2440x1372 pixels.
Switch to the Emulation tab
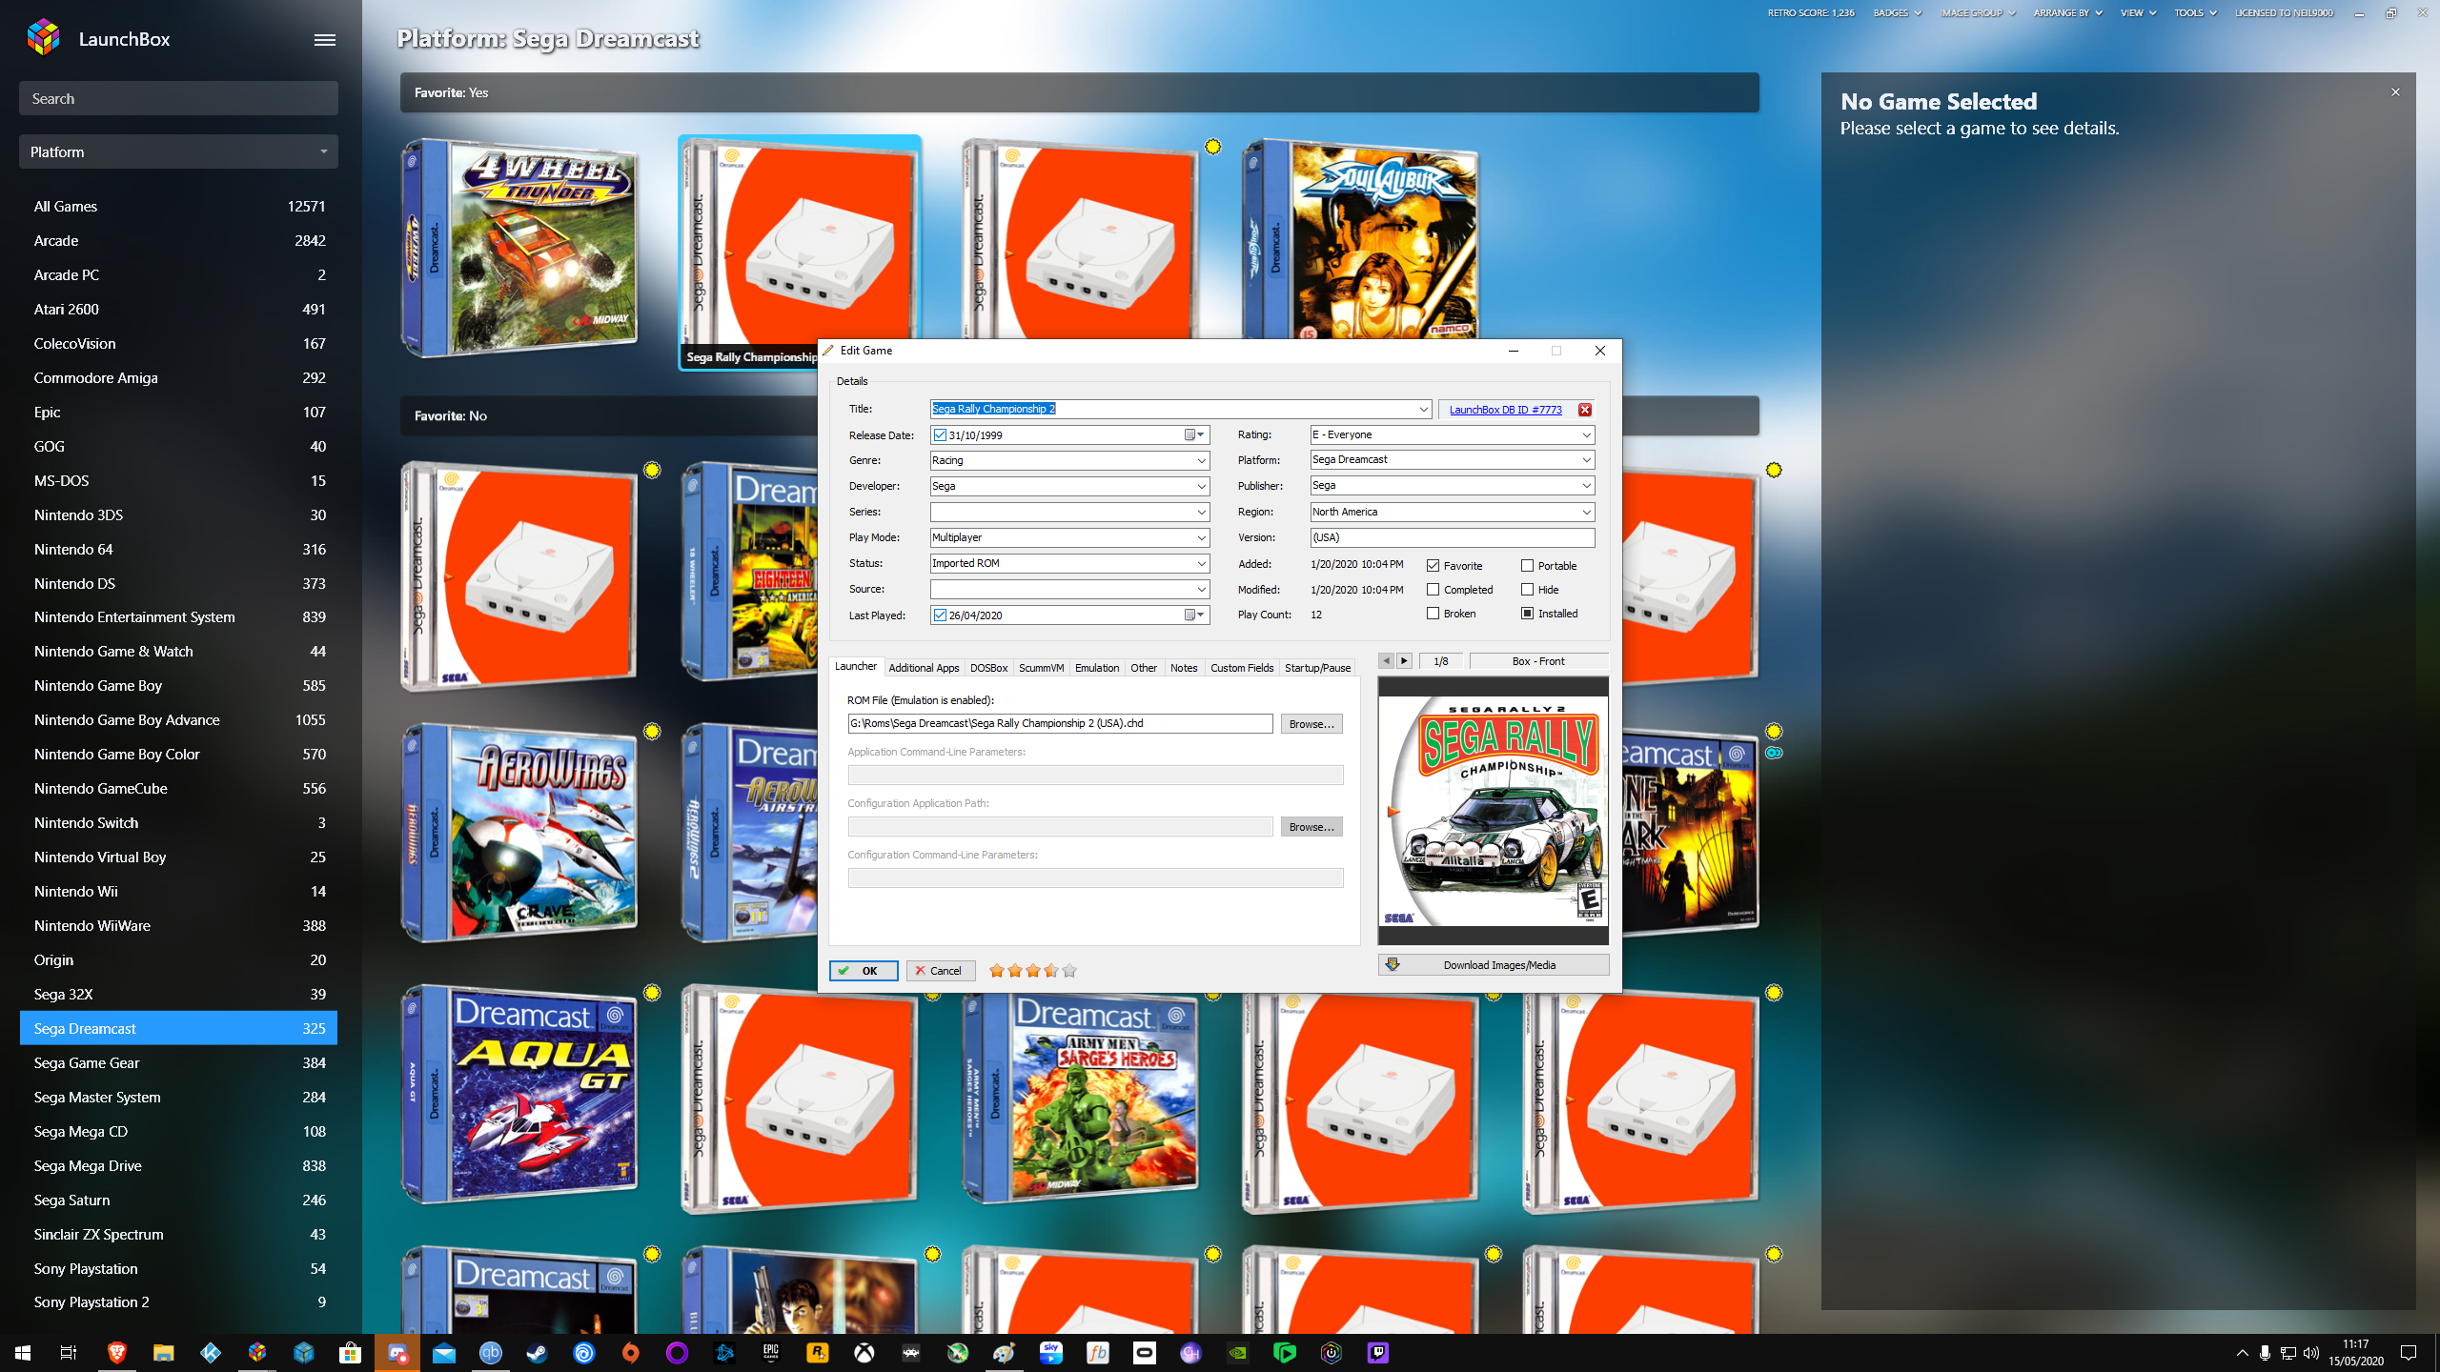[x=1097, y=668]
